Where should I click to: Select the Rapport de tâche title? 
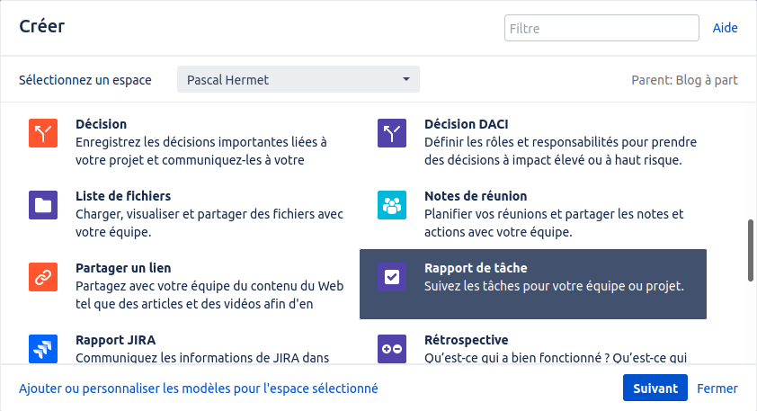(476, 268)
